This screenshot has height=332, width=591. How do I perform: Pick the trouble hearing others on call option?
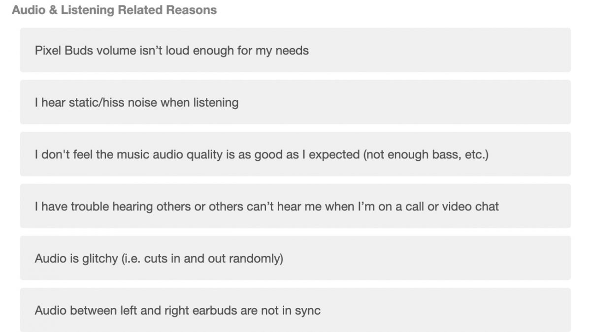click(x=295, y=206)
